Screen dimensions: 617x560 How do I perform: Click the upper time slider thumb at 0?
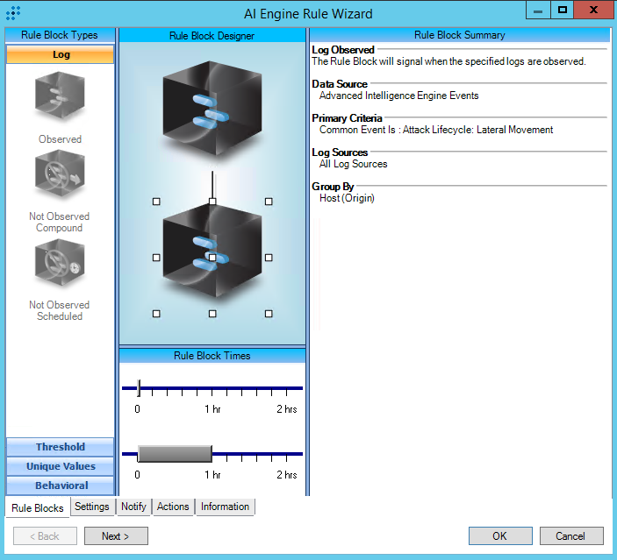tap(139, 387)
